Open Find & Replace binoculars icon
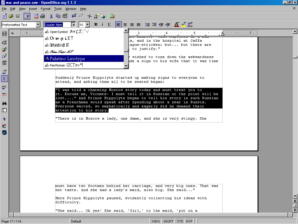The image size is (298, 224). tap(4, 103)
